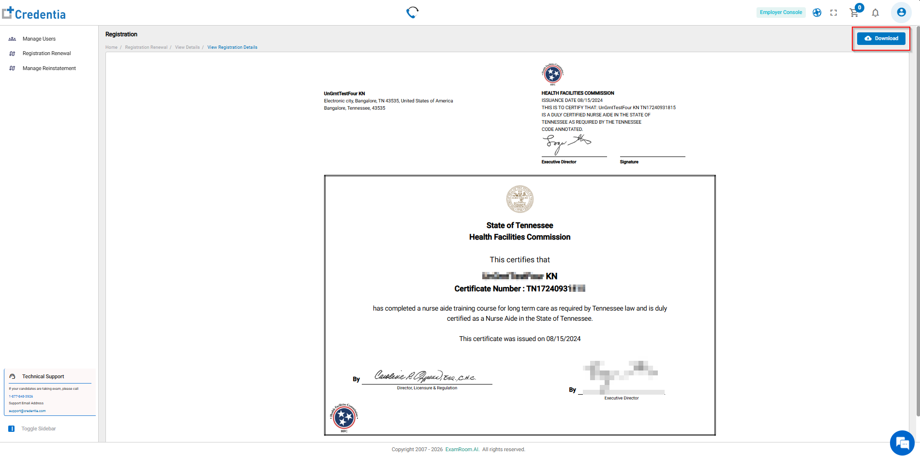Image resolution: width=920 pixels, height=456 pixels.
Task: Click the Manage Reinstatement sidebar icon
Action: [x=12, y=68]
